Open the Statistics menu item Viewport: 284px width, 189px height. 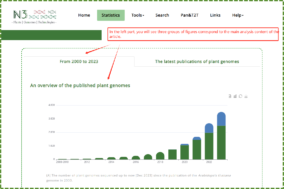point(111,15)
